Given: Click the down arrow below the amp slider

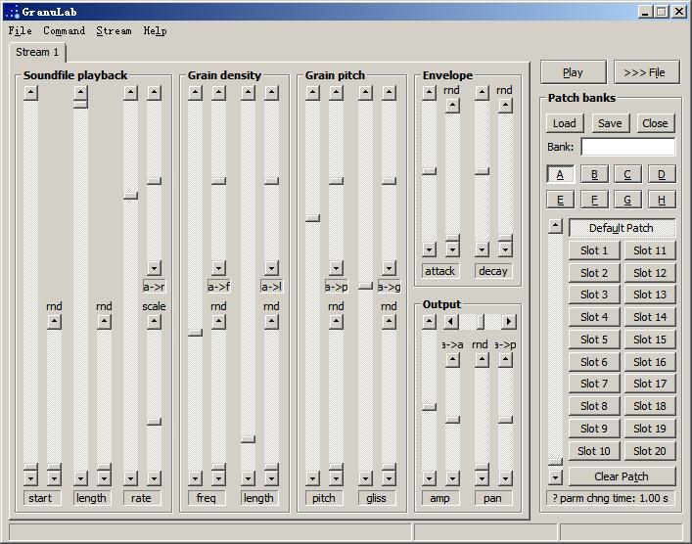Looking at the screenshot, I should pos(429,478).
